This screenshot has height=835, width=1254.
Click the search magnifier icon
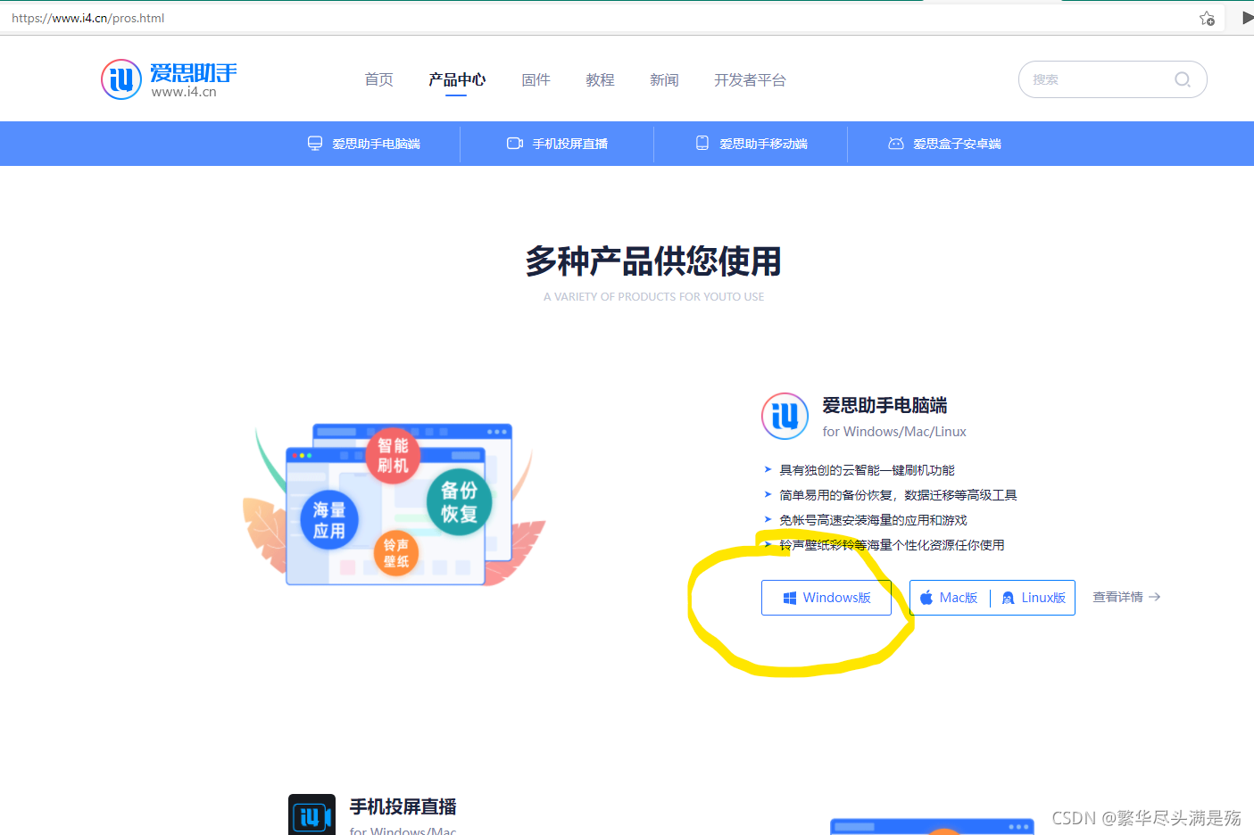point(1183,79)
